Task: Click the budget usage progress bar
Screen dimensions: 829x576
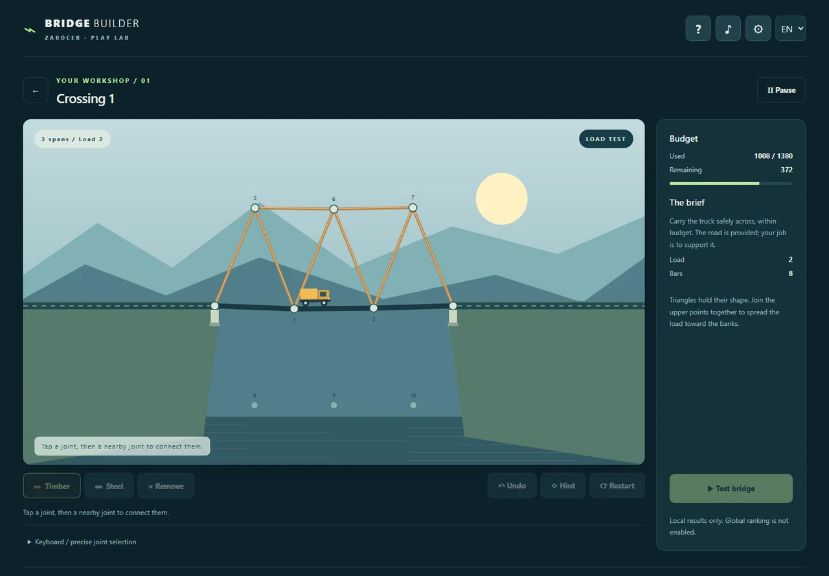Action: point(731,183)
